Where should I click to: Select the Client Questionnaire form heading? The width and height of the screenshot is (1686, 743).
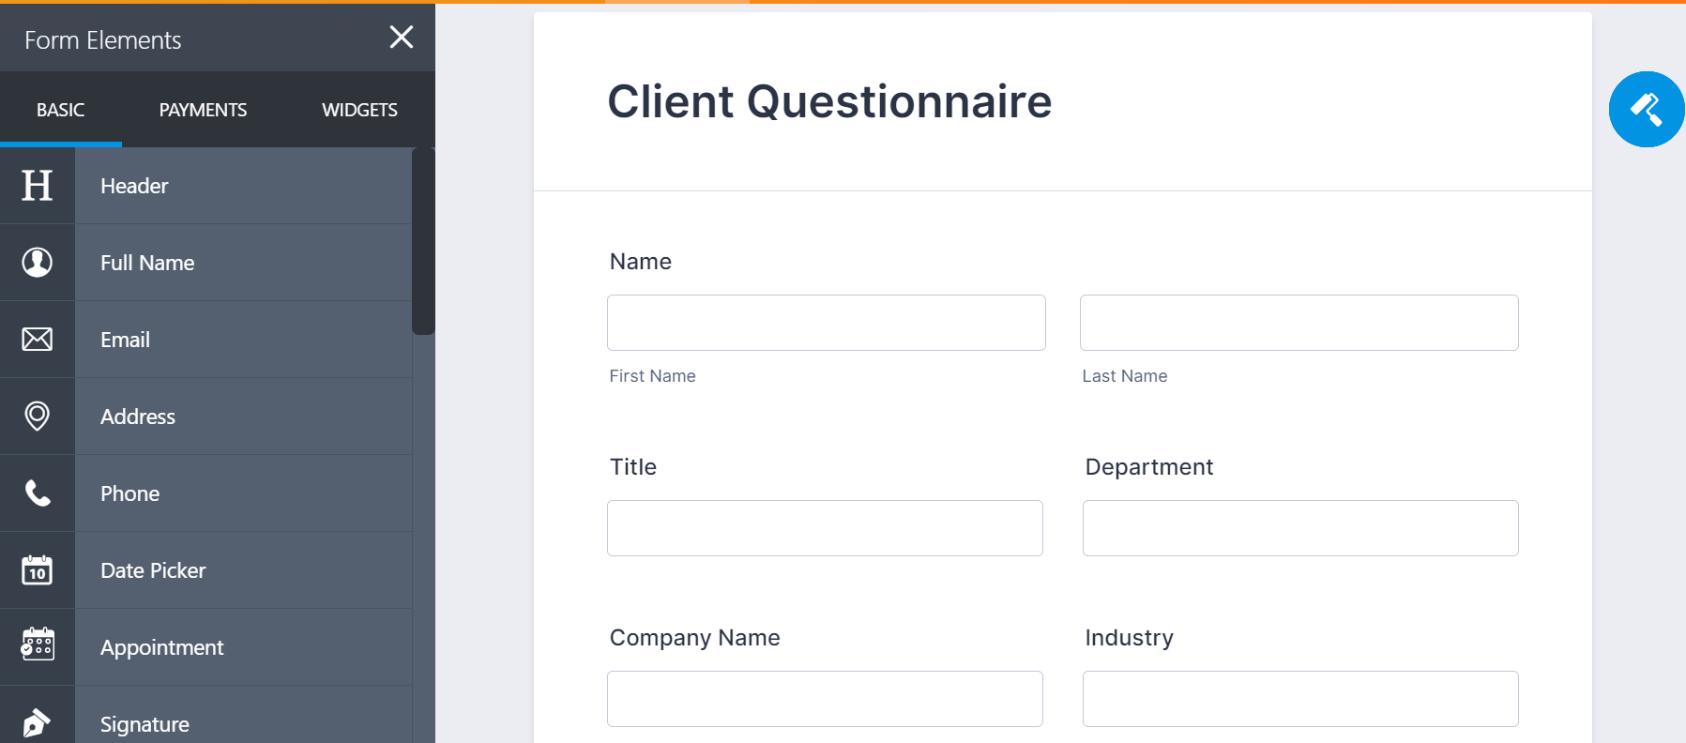pyautogui.click(x=829, y=101)
